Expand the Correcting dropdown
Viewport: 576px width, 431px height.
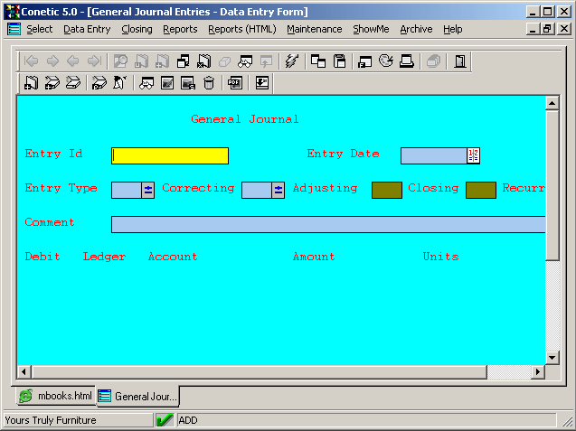[279, 190]
